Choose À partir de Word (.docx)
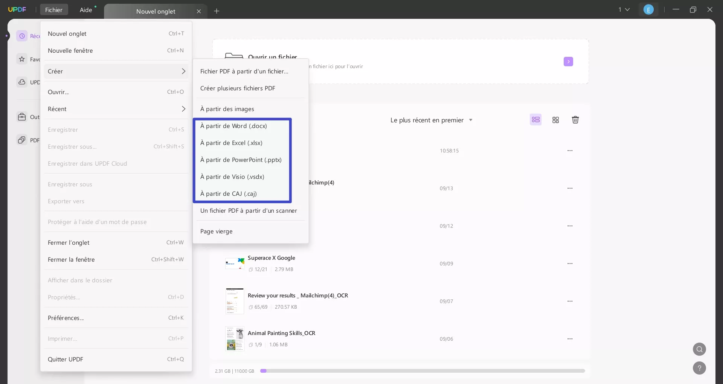This screenshot has width=723, height=384. coord(250,126)
